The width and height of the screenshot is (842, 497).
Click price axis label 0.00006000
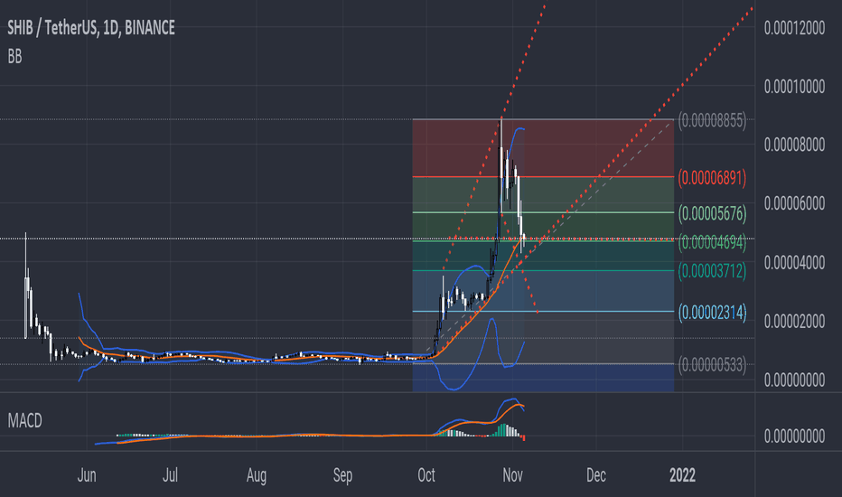(x=794, y=203)
